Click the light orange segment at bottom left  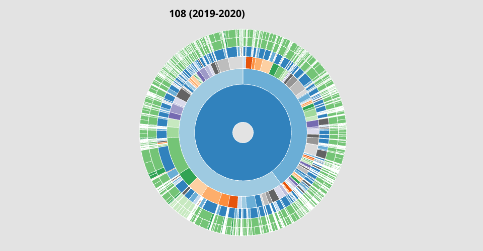212,195
